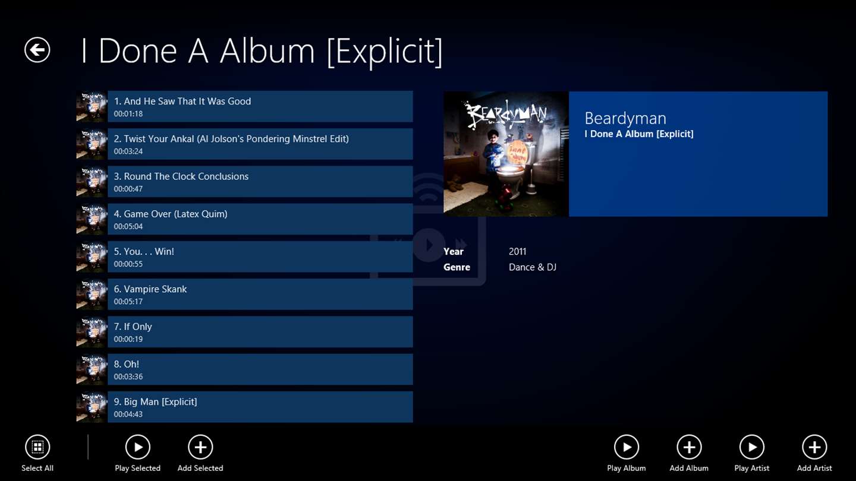
Task: Click the Add Artist plus icon
Action: pyautogui.click(x=814, y=447)
